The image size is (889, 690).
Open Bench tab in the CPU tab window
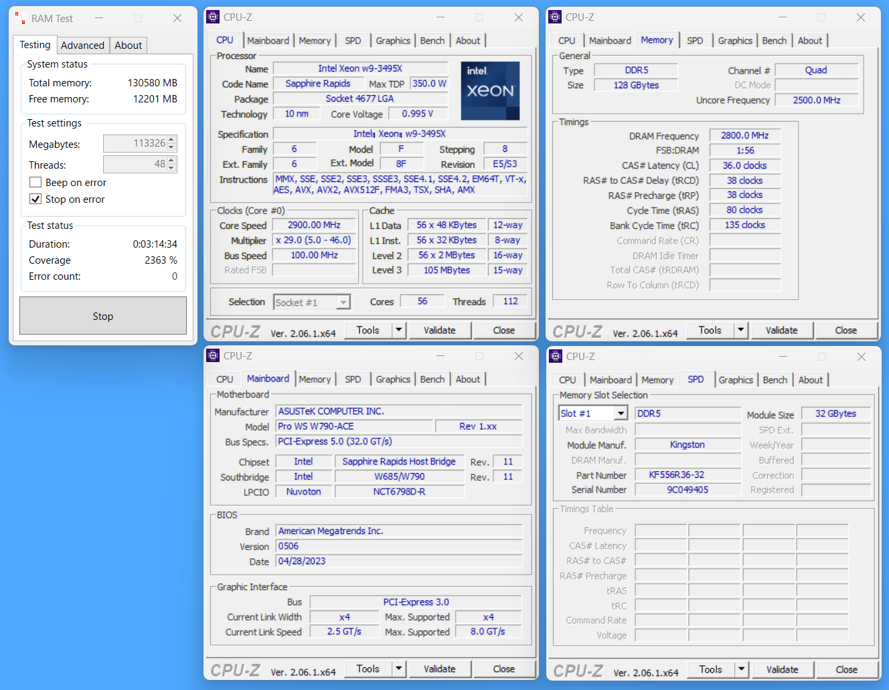pos(432,41)
